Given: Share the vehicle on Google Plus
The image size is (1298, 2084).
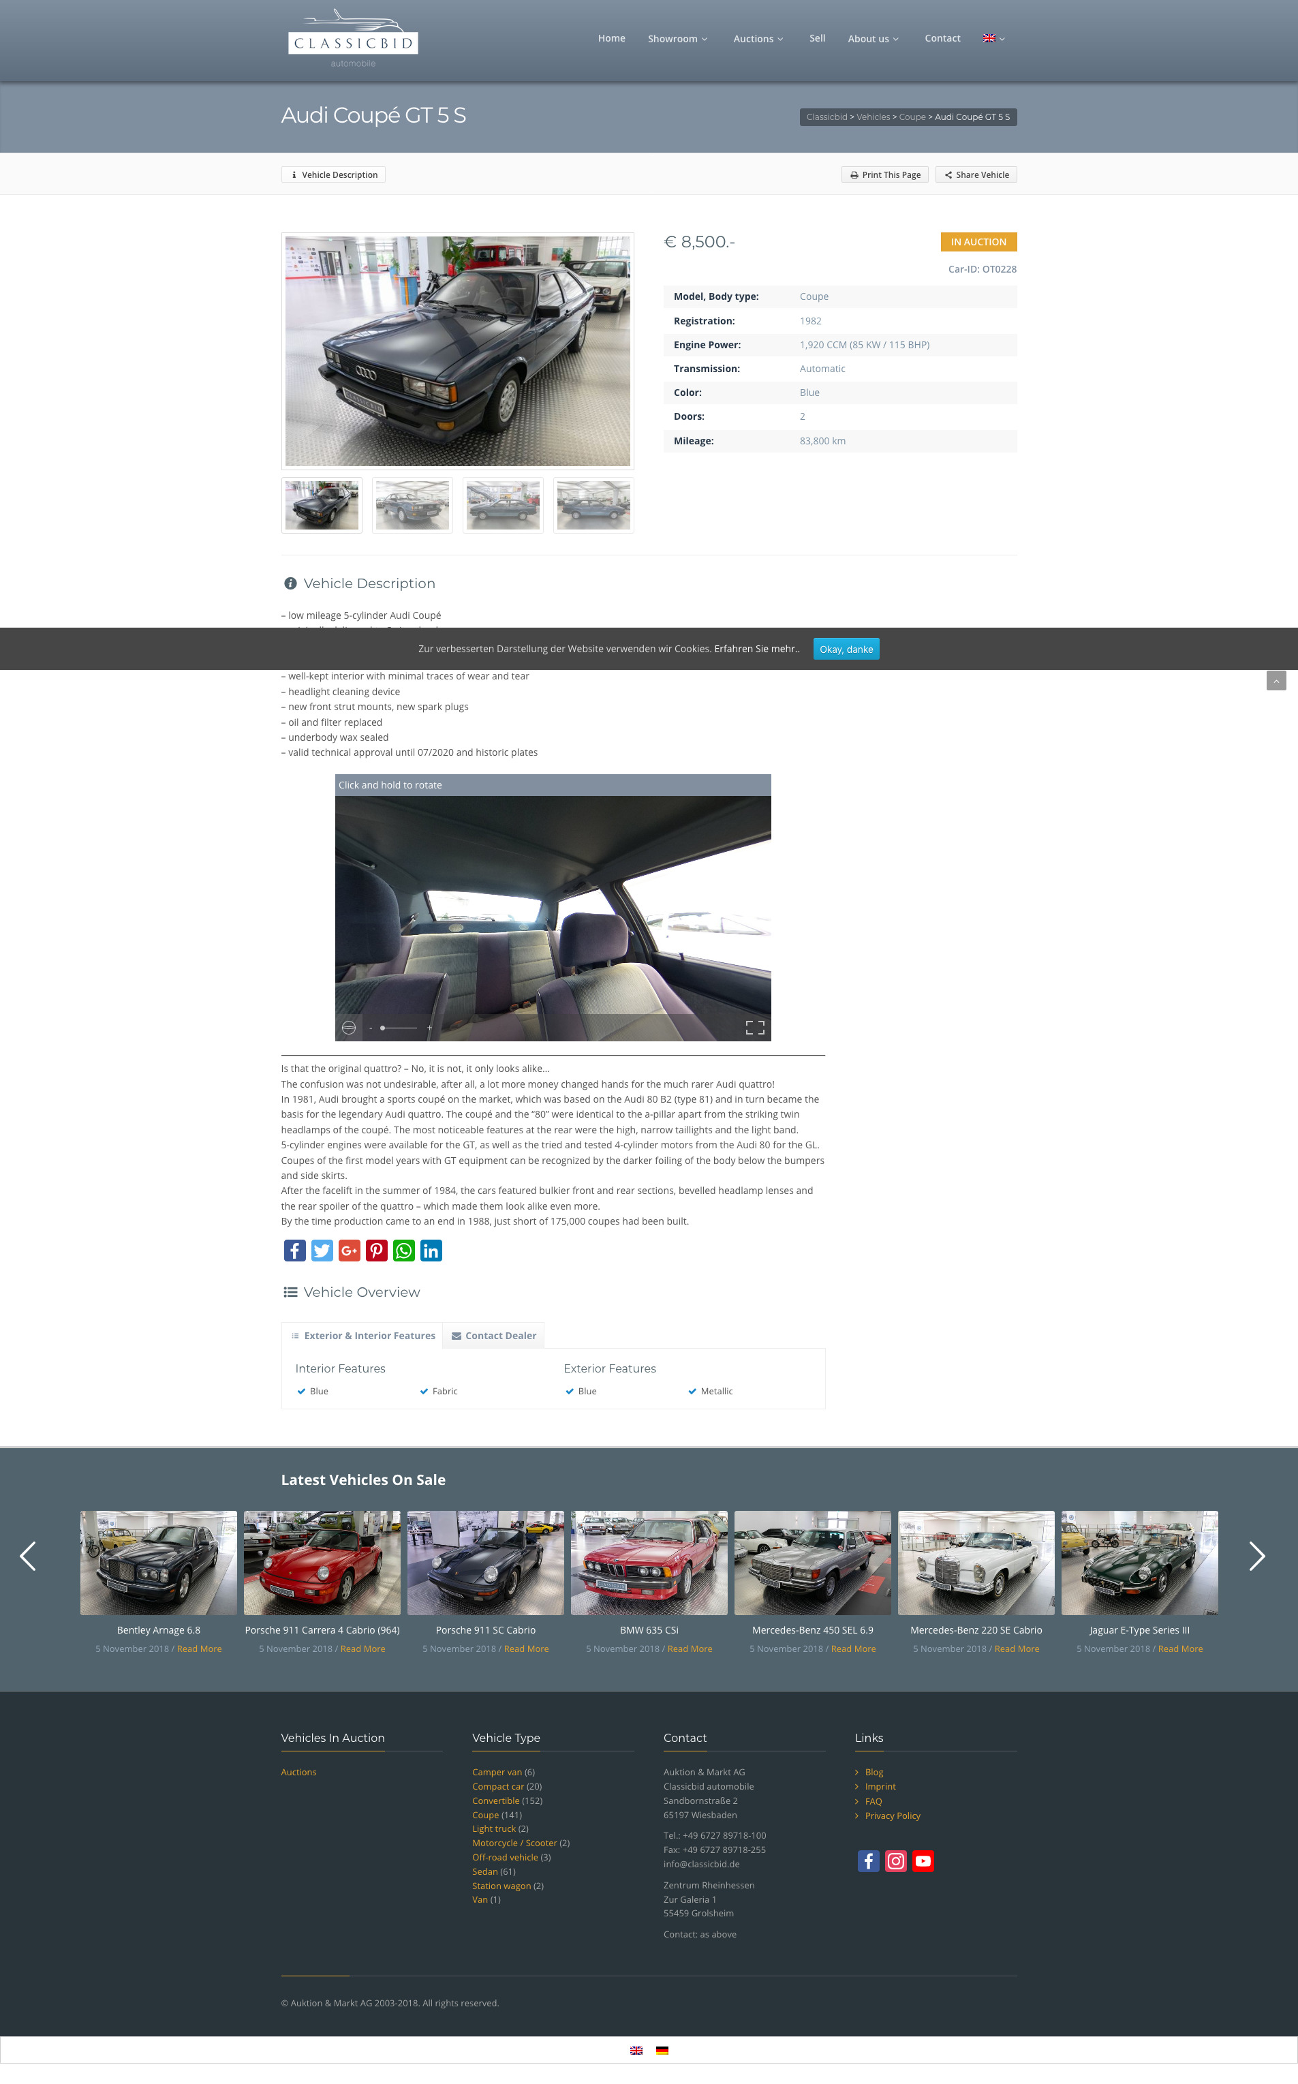Looking at the screenshot, I should 350,1251.
